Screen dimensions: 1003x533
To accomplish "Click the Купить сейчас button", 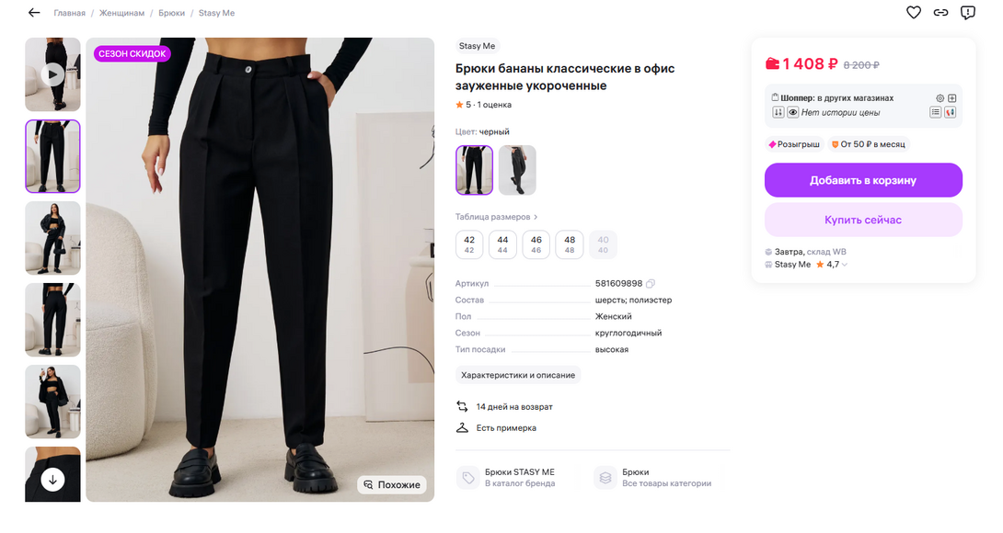I will point(863,221).
